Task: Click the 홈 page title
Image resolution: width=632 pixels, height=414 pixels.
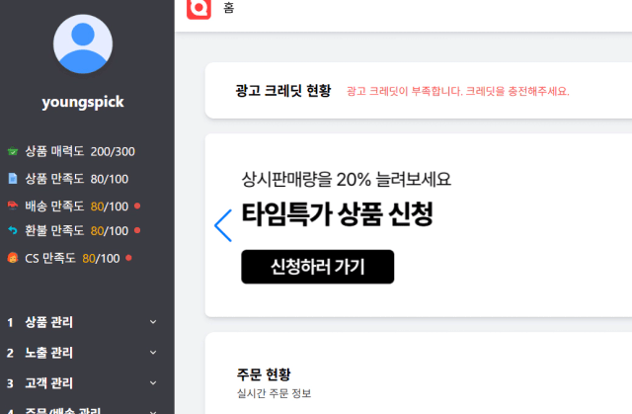Action: point(229,9)
